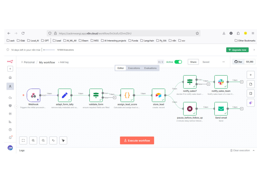
Task: Zoom in on the canvas
Action: (x=33, y=141)
